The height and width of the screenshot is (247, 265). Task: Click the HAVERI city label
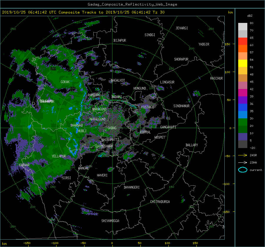(x=102, y=175)
